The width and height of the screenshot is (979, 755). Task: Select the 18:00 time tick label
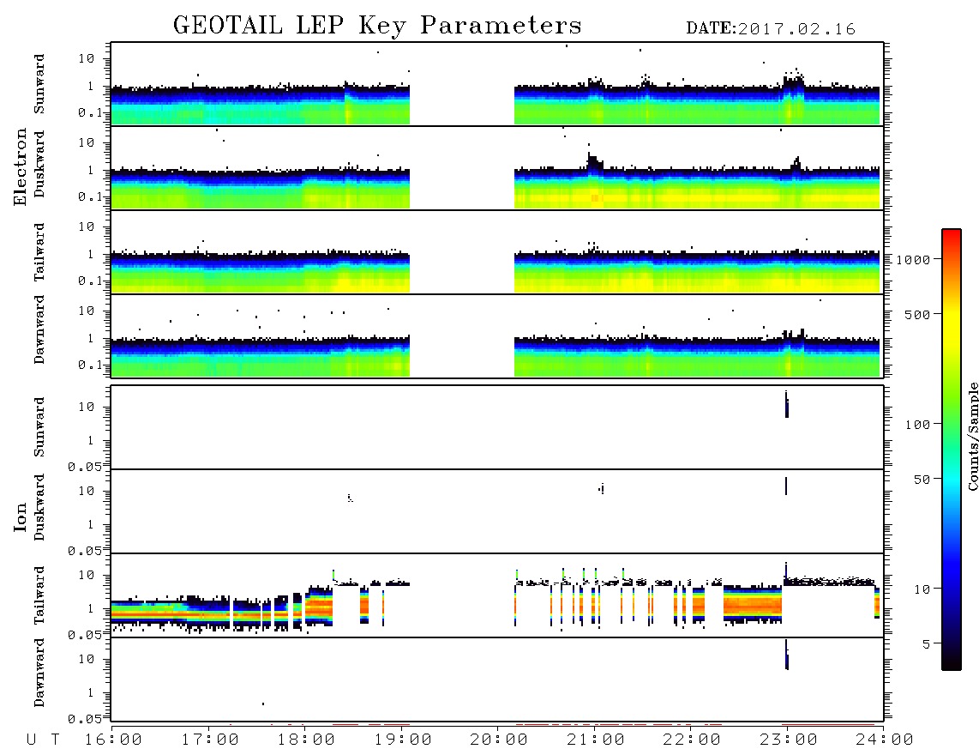pos(306,740)
